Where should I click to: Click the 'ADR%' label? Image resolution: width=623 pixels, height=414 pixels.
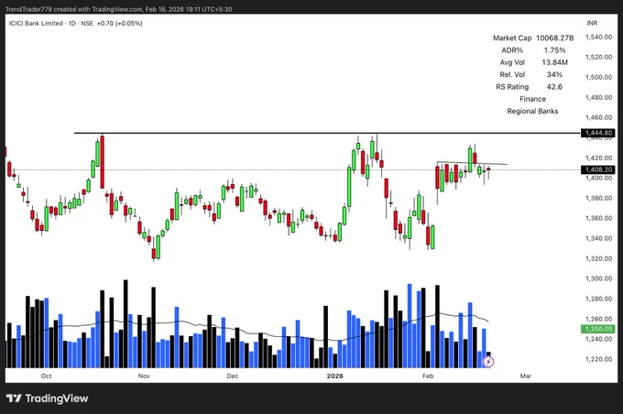[512, 50]
